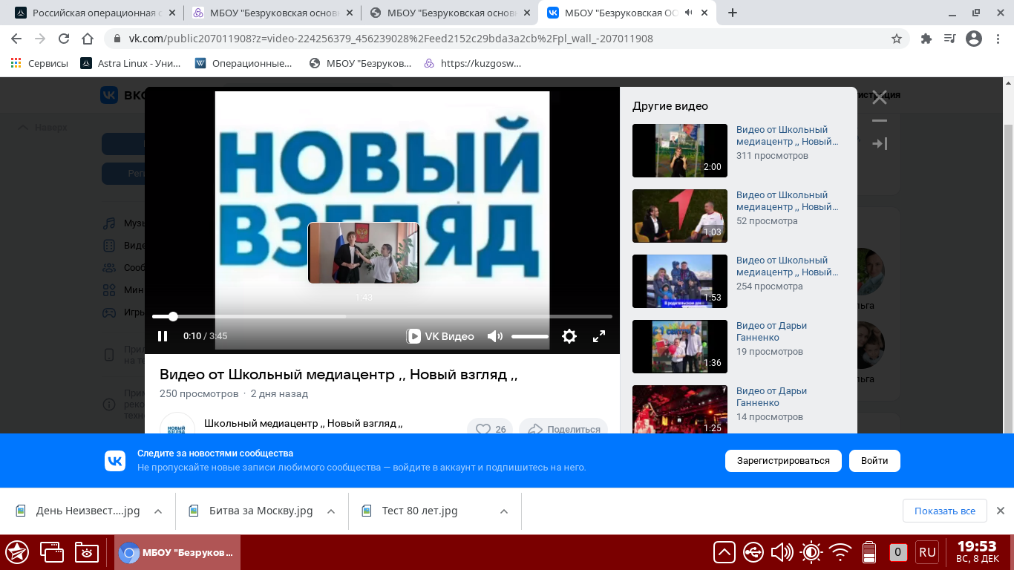Open the 2:00 video thumbnail

pos(680,151)
